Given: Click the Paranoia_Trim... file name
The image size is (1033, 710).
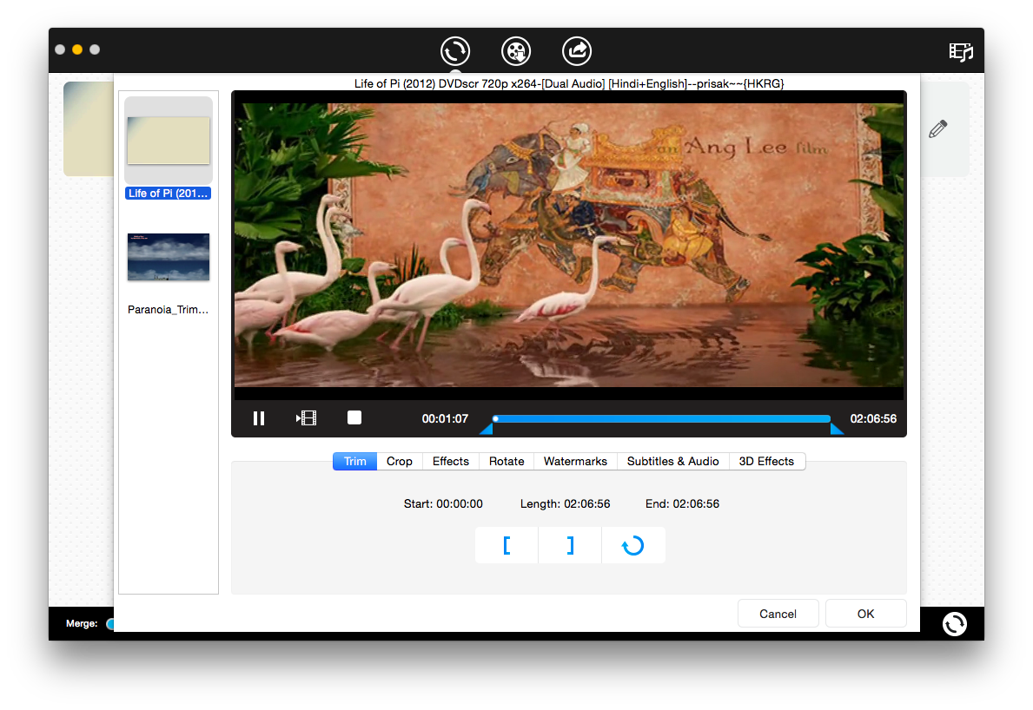Looking at the screenshot, I should (x=168, y=309).
